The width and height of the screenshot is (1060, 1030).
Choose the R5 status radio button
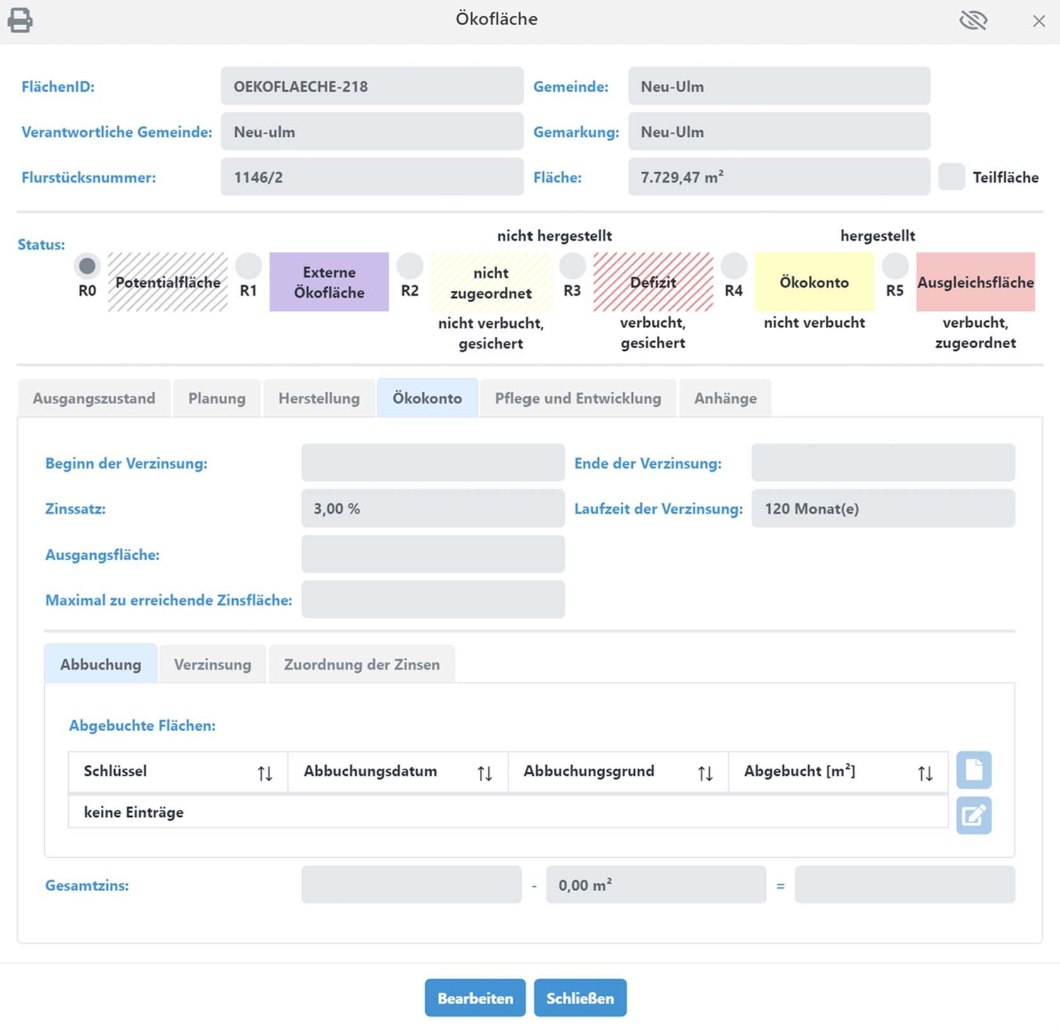pyautogui.click(x=895, y=267)
